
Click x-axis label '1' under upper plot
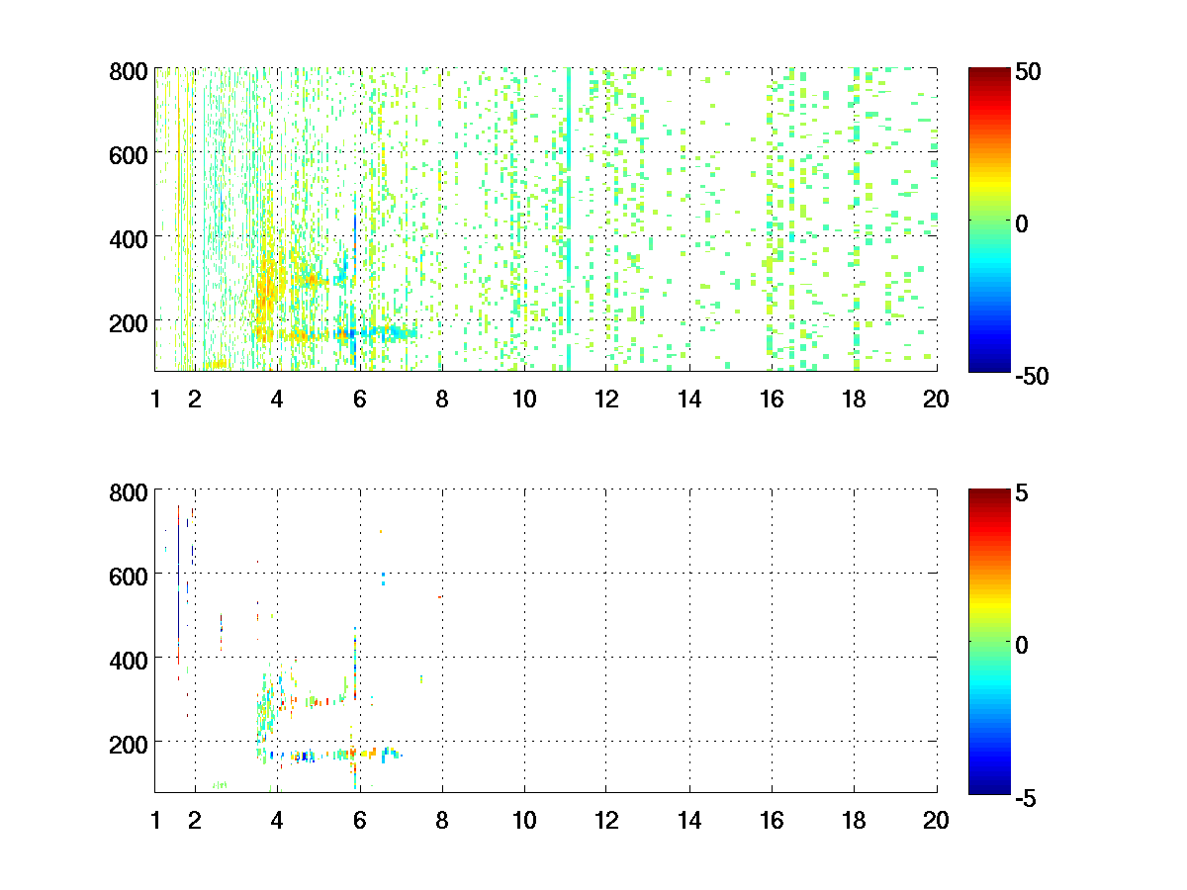tap(155, 400)
